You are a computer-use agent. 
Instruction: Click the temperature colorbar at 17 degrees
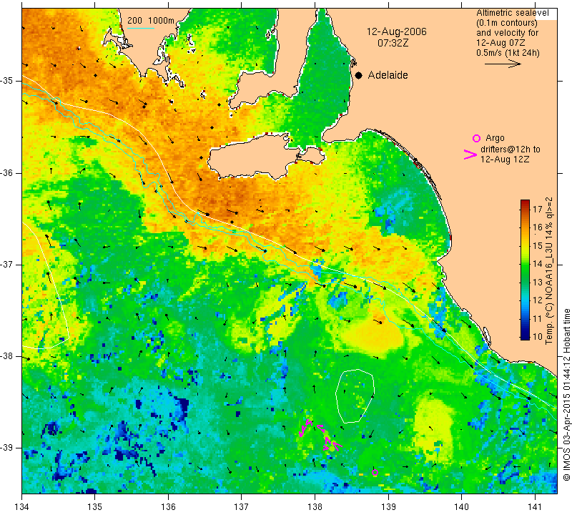(x=525, y=209)
